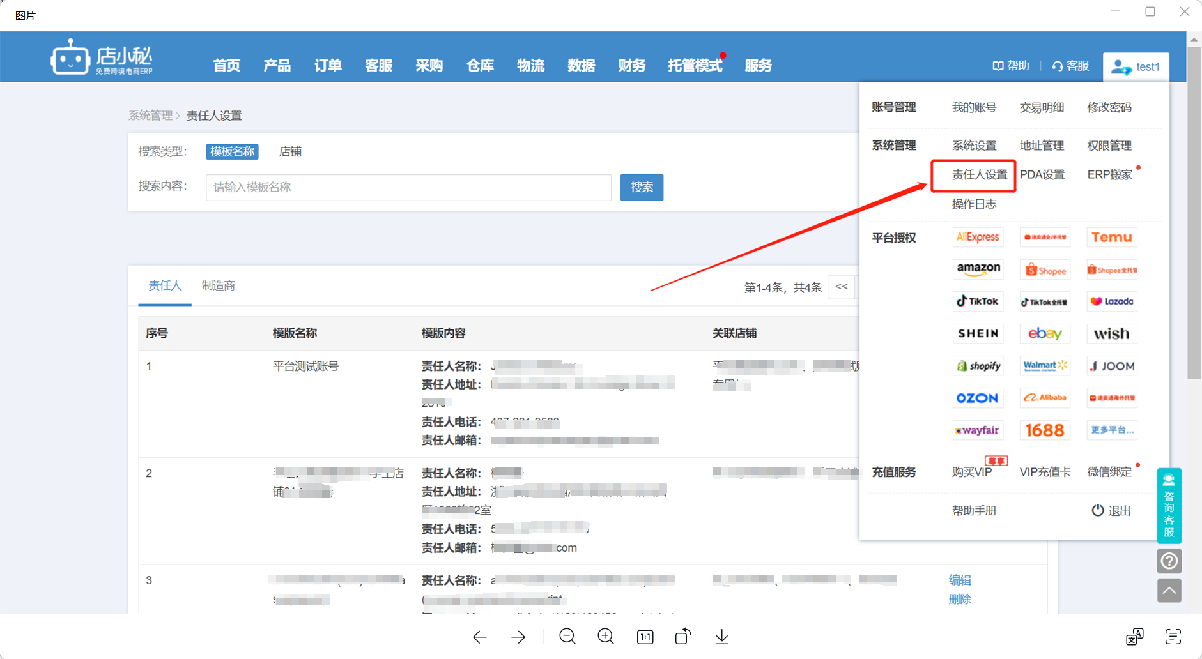The height and width of the screenshot is (659, 1202).
Task: Open the 订单 navigation menu
Action: tap(328, 65)
